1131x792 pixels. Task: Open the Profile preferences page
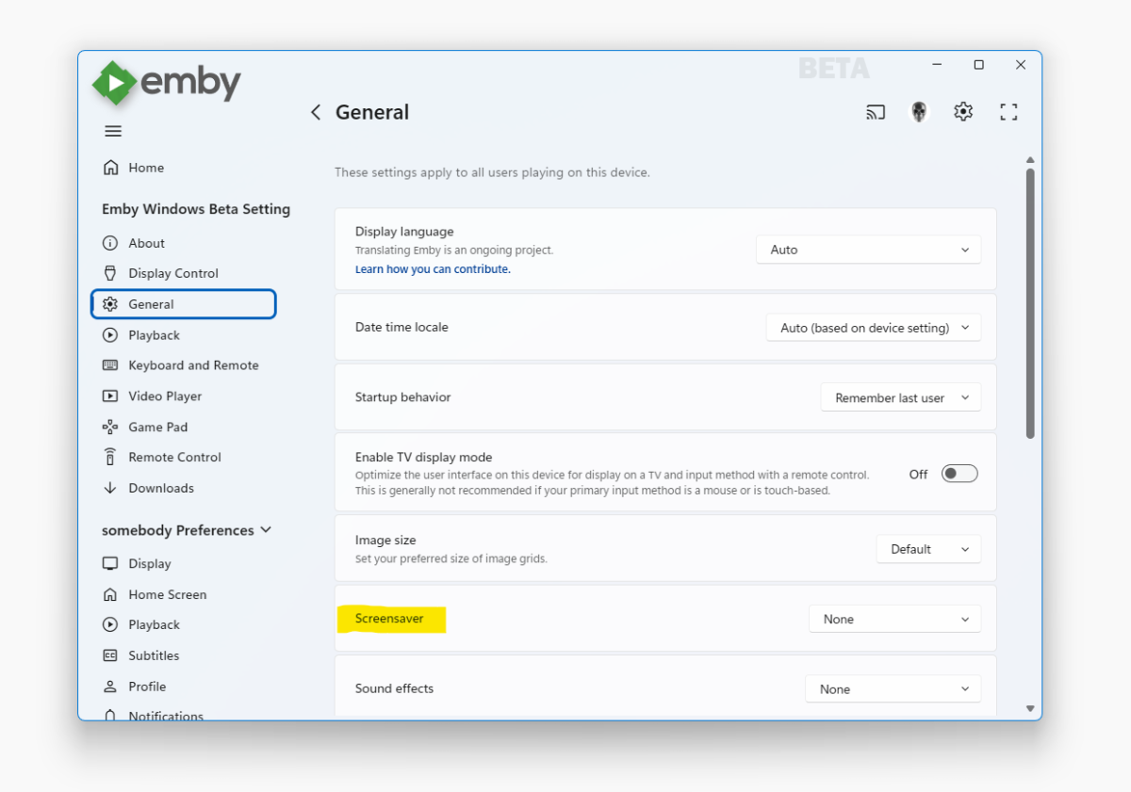click(x=183, y=687)
